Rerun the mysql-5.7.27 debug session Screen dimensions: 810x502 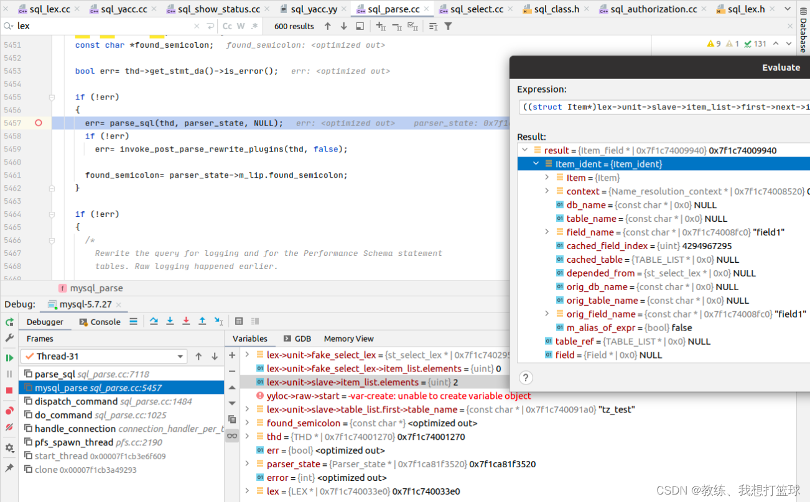(x=9, y=322)
